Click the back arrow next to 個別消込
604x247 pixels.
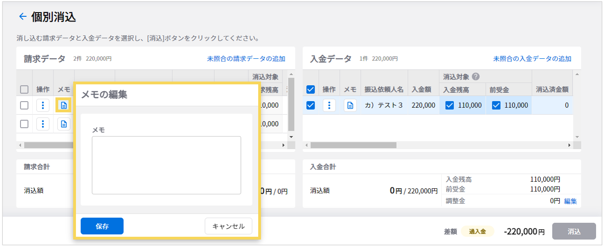(x=22, y=17)
